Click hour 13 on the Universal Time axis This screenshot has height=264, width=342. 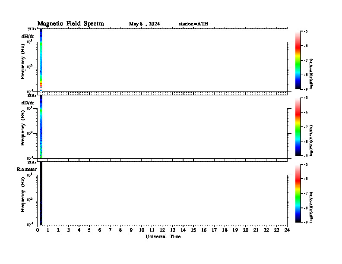point(173,230)
